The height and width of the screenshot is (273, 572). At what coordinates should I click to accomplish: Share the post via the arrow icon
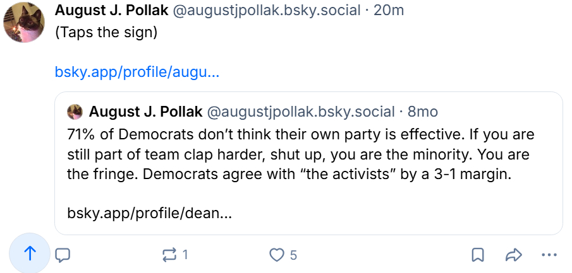pos(513,255)
